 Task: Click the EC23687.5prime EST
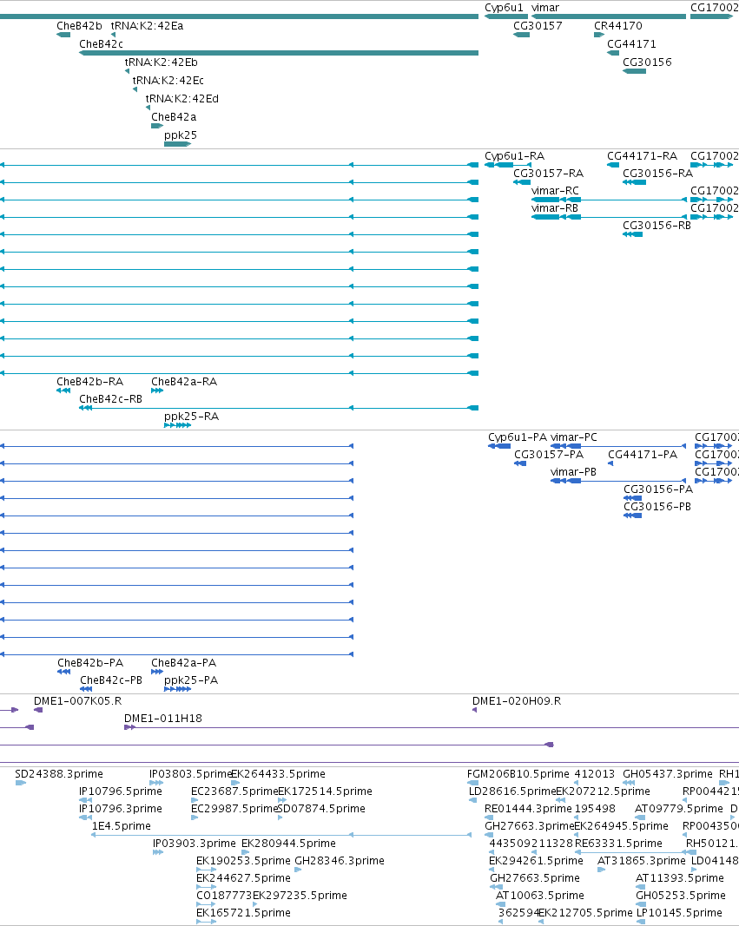[x=195, y=800]
